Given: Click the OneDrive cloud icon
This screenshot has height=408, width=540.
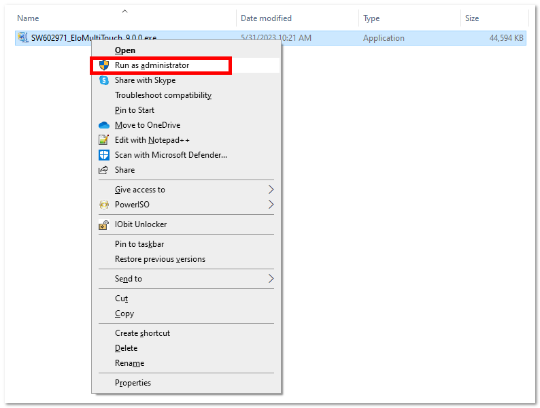Looking at the screenshot, I should (104, 125).
